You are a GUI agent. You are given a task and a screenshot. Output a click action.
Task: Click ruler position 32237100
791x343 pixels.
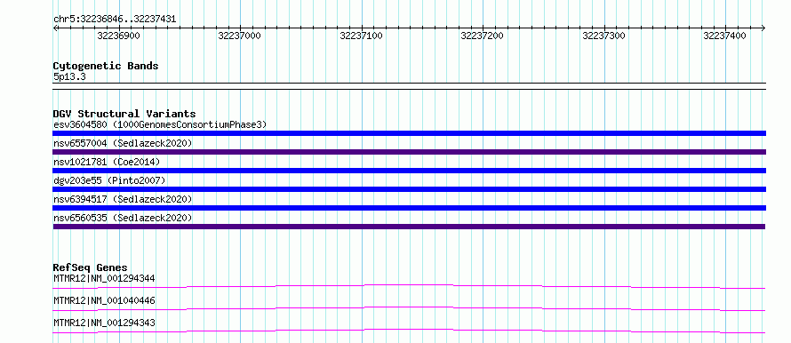point(361,36)
